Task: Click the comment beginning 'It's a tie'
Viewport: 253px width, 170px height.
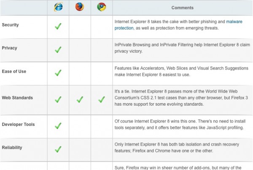Action: [181, 98]
